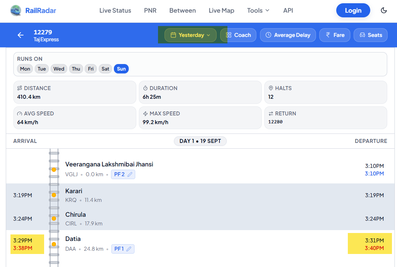Toggle dark mode moon icon
The height and width of the screenshot is (267, 397).
pos(384,10)
